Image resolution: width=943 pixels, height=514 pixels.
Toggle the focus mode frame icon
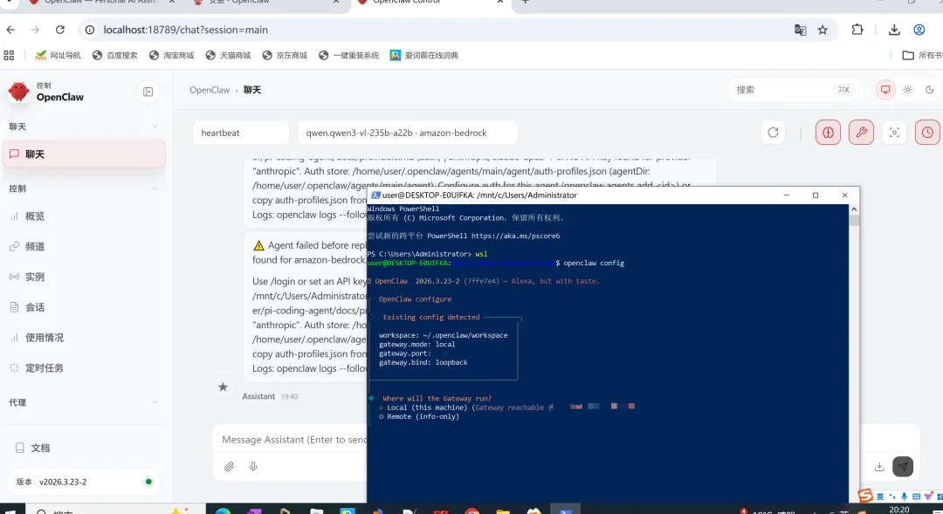tap(894, 133)
